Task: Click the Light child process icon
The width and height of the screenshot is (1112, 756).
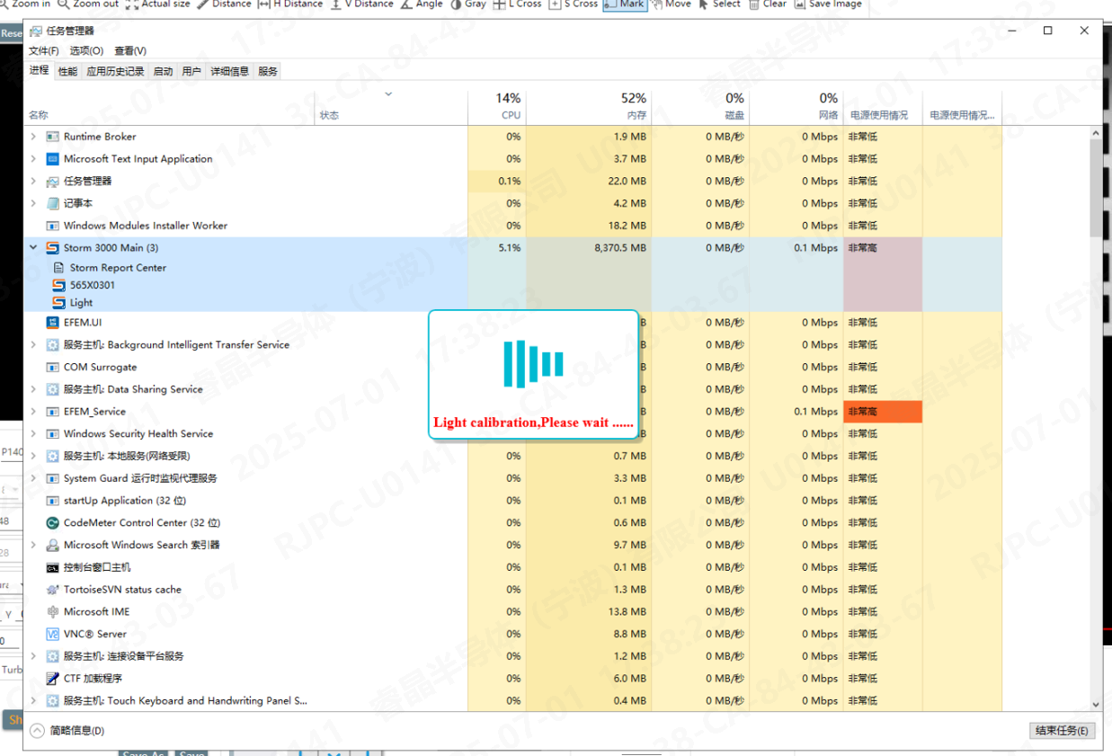Action: [x=58, y=303]
